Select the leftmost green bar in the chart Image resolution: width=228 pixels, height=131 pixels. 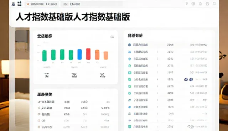click(x=44, y=56)
